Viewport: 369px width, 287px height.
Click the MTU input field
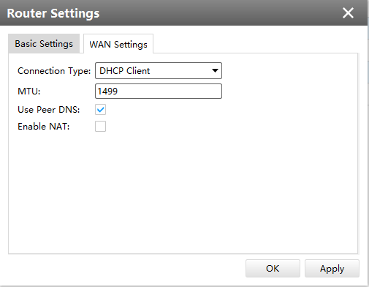tap(159, 92)
